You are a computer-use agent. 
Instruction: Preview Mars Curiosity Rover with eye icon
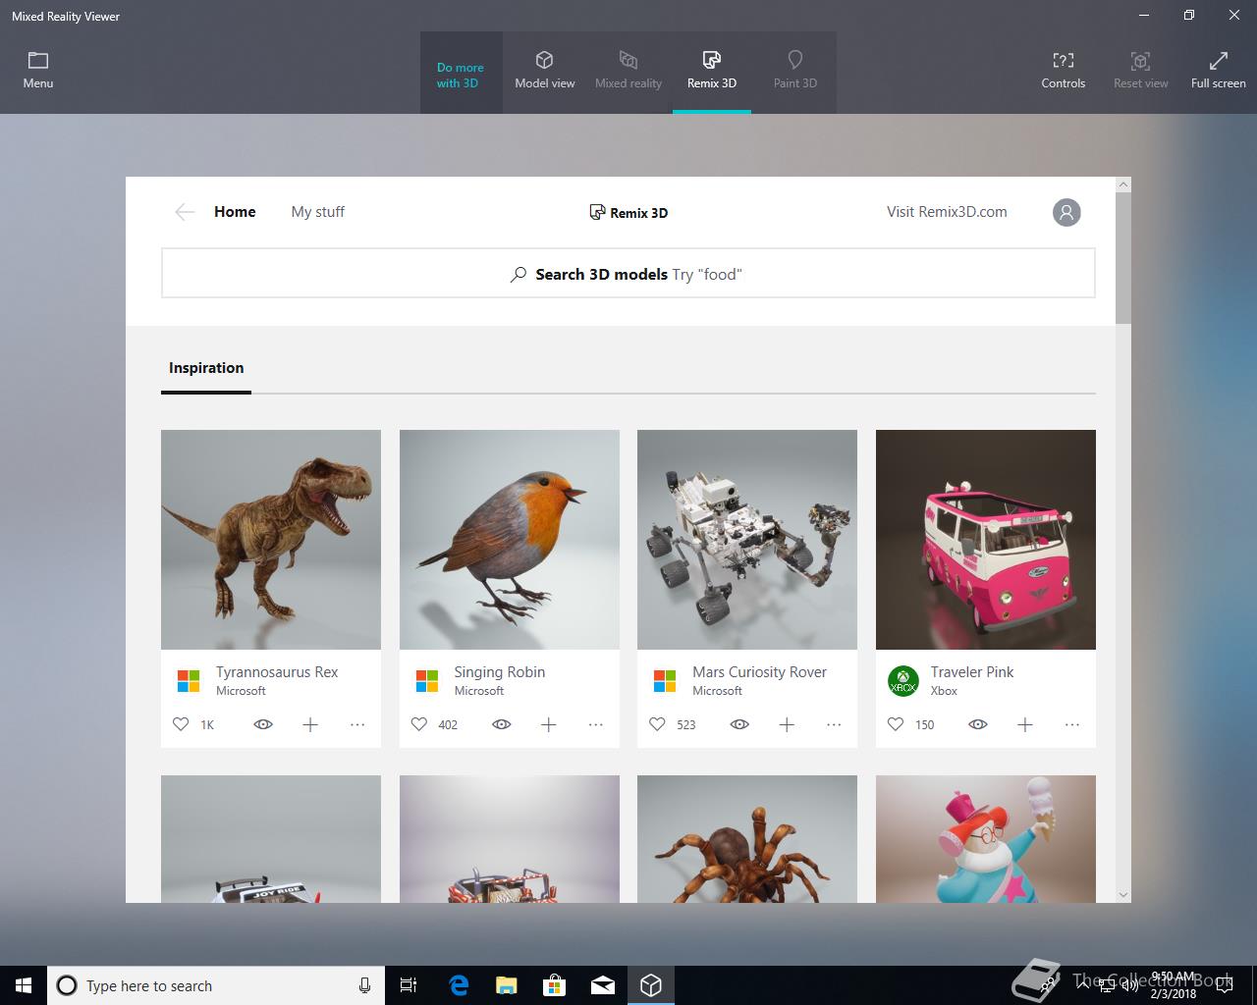click(739, 724)
